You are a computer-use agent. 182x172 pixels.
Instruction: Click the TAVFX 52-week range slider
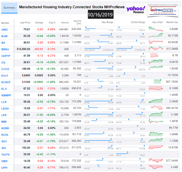(x=131, y=154)
